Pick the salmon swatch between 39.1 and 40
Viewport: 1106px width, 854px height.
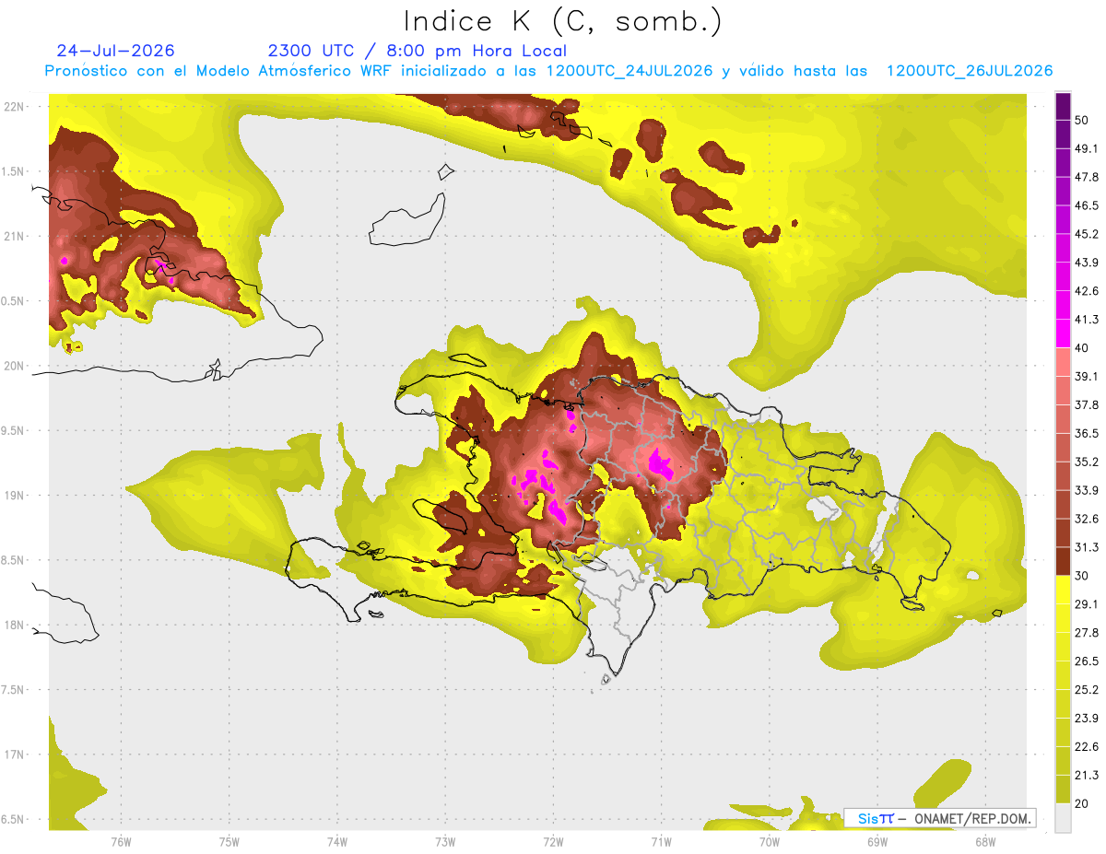(x=1063, y=362)
